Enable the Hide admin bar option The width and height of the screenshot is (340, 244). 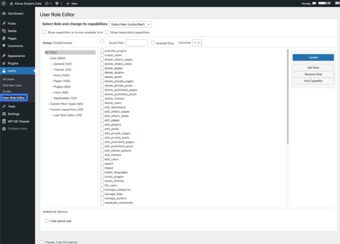(46, 221)
